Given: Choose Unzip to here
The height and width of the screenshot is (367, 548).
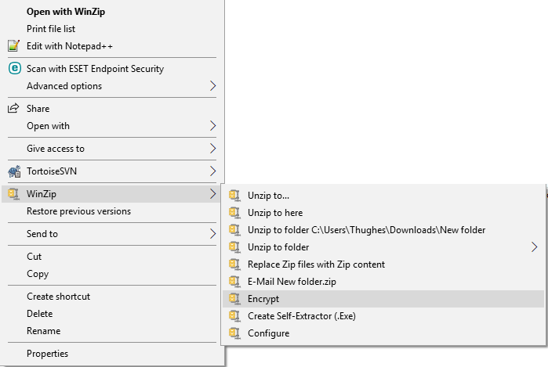Looking at the screenshot, I should [274, 213].
